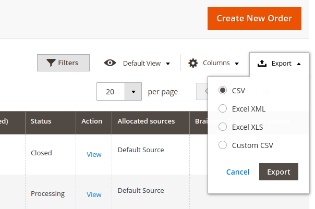Viewport: 315px width, 209px height.
Task: Click the Create New Order button
Action: [254, 18]
